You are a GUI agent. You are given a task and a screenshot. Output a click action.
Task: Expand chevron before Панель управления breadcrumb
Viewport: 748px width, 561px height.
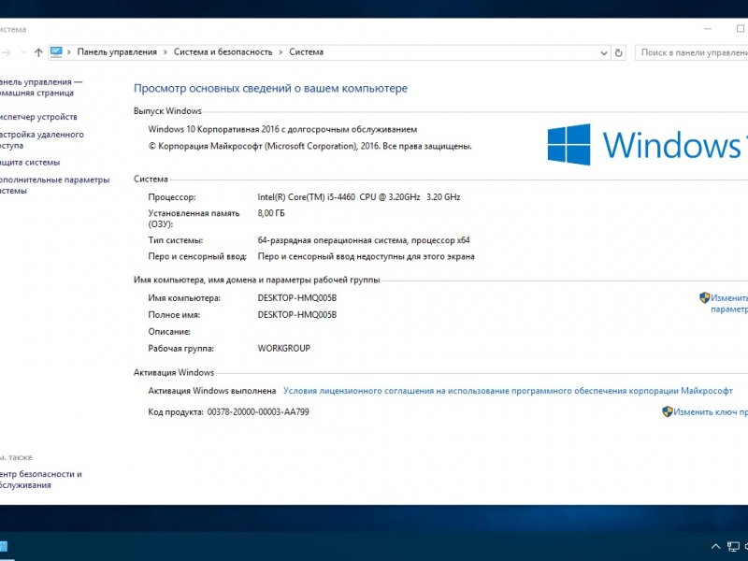pyautogui.click(x=68, y=52)
